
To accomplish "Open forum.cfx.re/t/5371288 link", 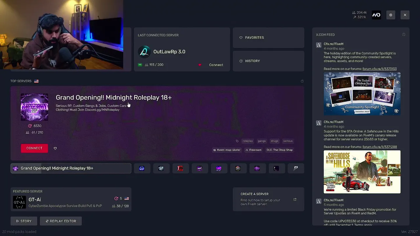I will point(380,147).
